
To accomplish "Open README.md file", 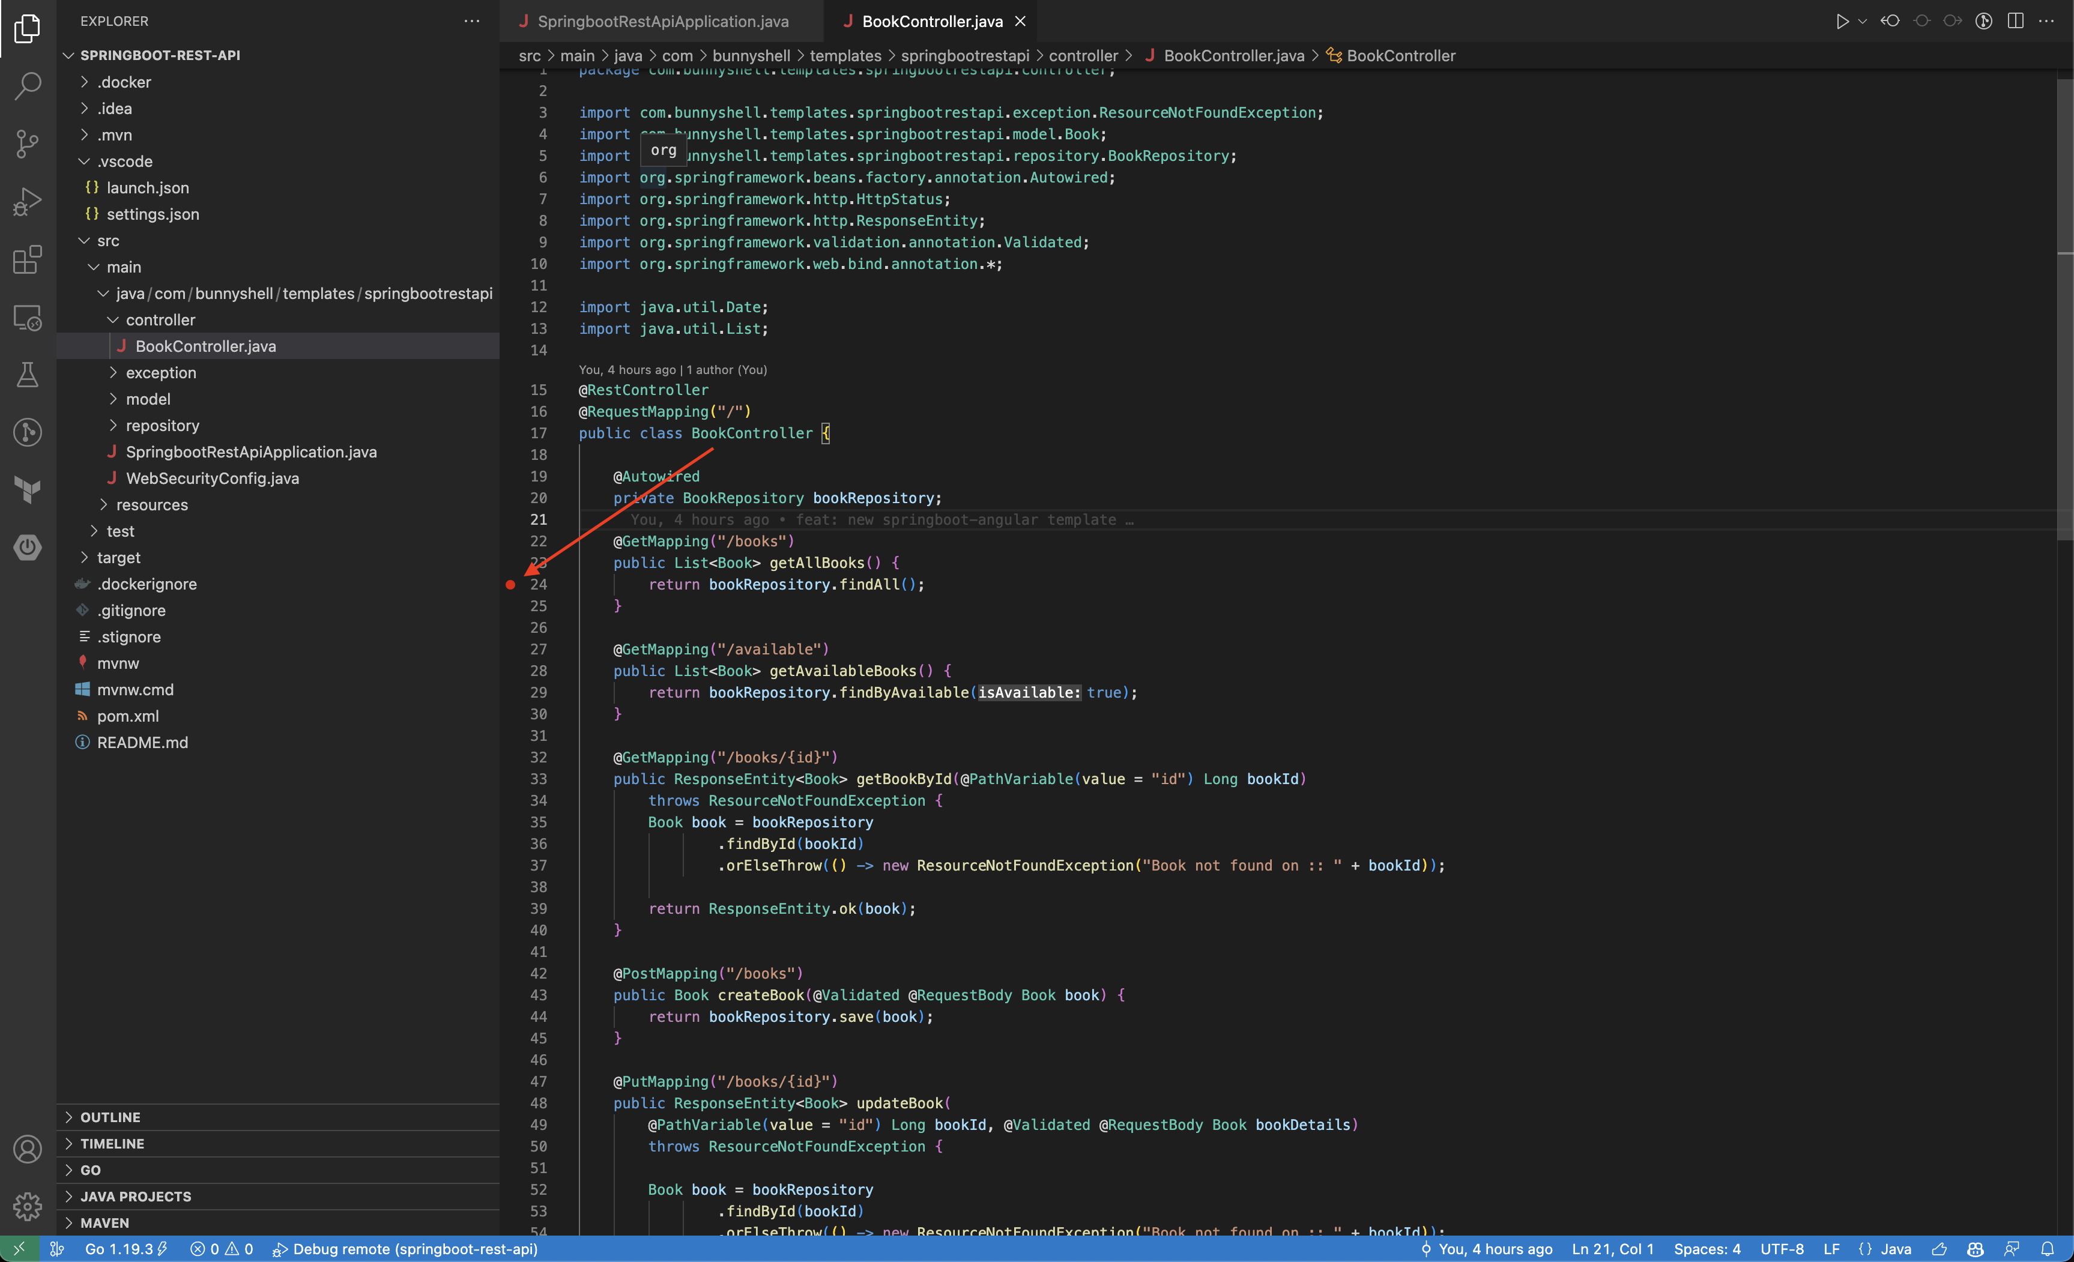I will (x=278, y=743).
